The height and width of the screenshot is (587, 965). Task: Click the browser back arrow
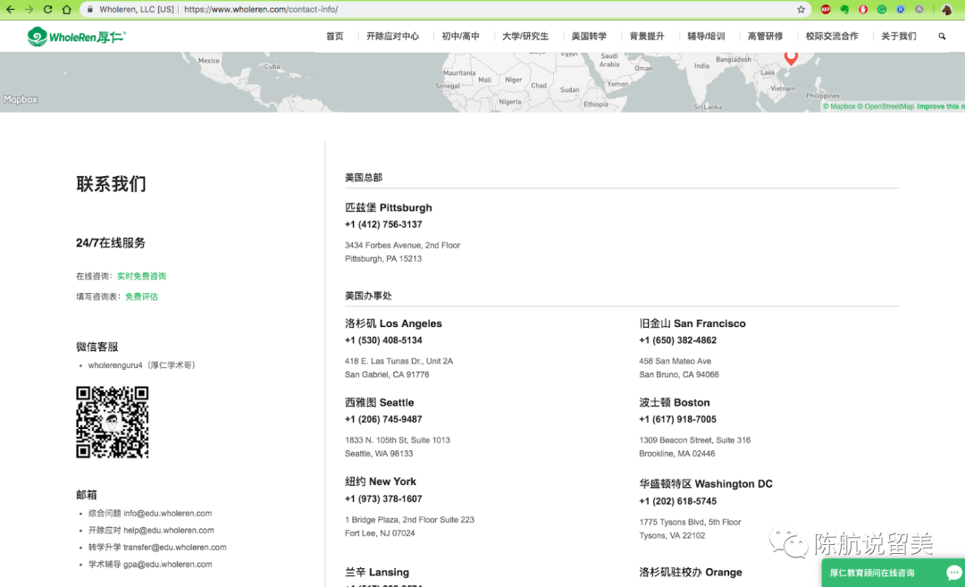click(x=10, y=9)
